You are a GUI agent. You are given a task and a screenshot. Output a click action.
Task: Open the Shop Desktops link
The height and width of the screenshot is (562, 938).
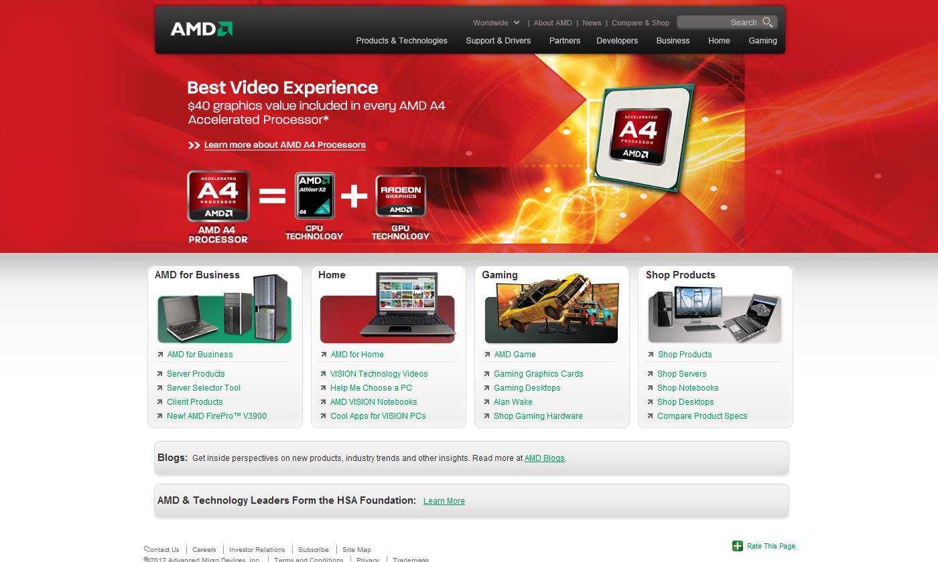click(x=685, y=402)
